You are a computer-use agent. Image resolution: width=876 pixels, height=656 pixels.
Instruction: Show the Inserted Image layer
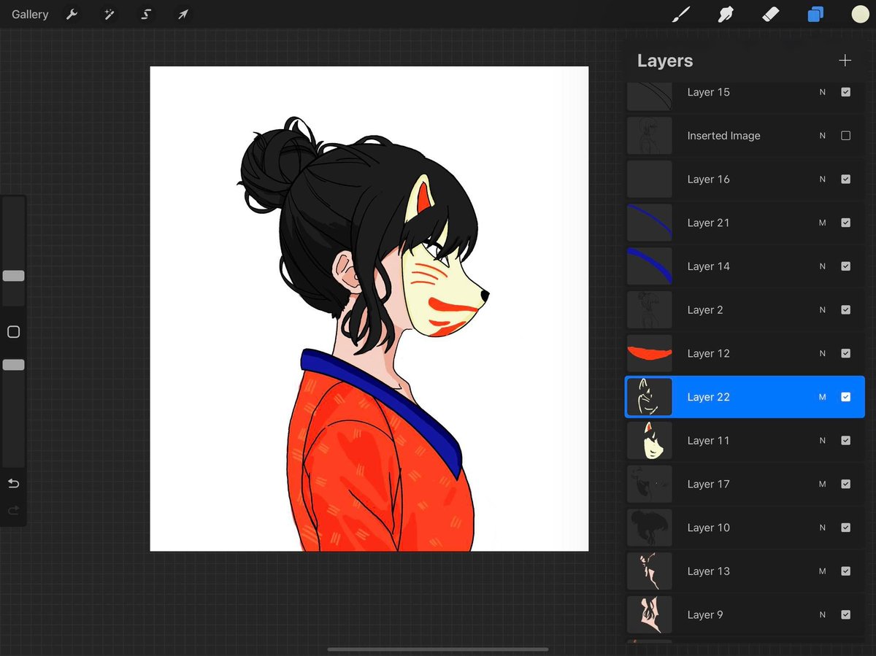pos(845,136)
